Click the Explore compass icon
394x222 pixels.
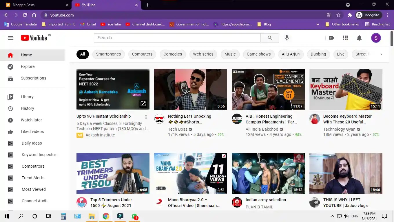pyautogui.click(x=10, y=67)
